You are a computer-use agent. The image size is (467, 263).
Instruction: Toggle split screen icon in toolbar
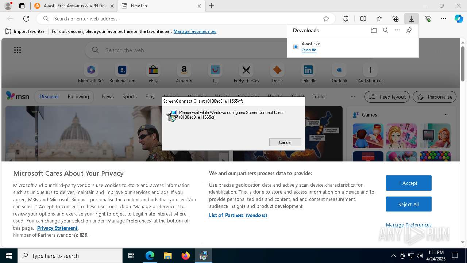363,19
